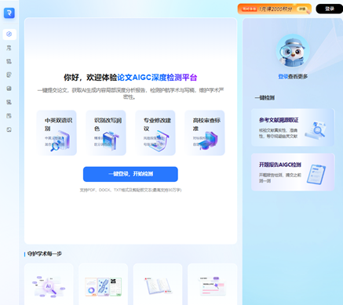Click the 论文AIGC深度检测平台 heading text
343x305 pixels.
[x=157, y=78]
